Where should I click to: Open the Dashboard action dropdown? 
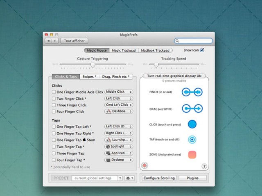pyautogui.click(x=119, y=111)
